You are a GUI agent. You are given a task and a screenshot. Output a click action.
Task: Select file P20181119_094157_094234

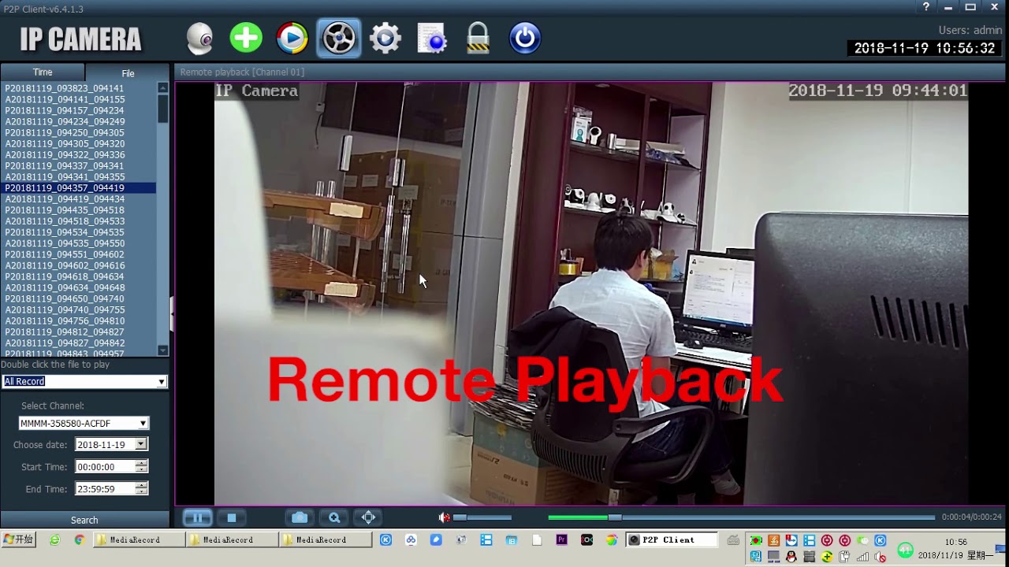point(79,110)
